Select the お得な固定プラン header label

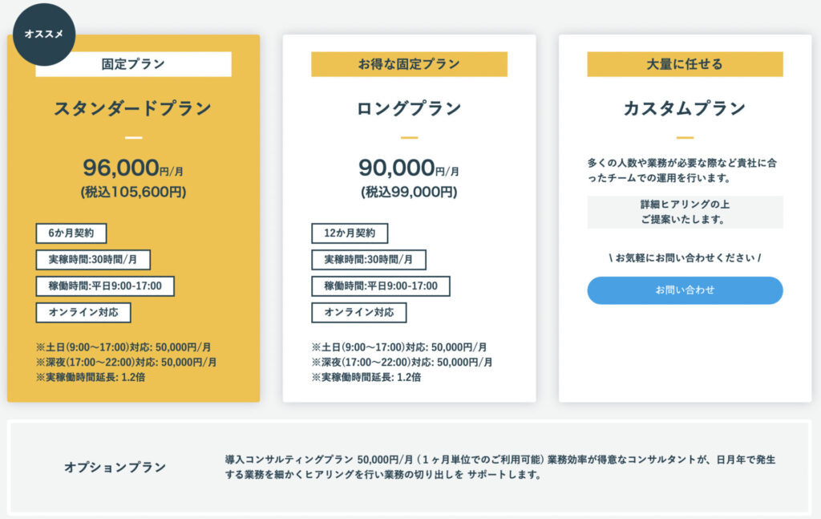tap(409, 64)
